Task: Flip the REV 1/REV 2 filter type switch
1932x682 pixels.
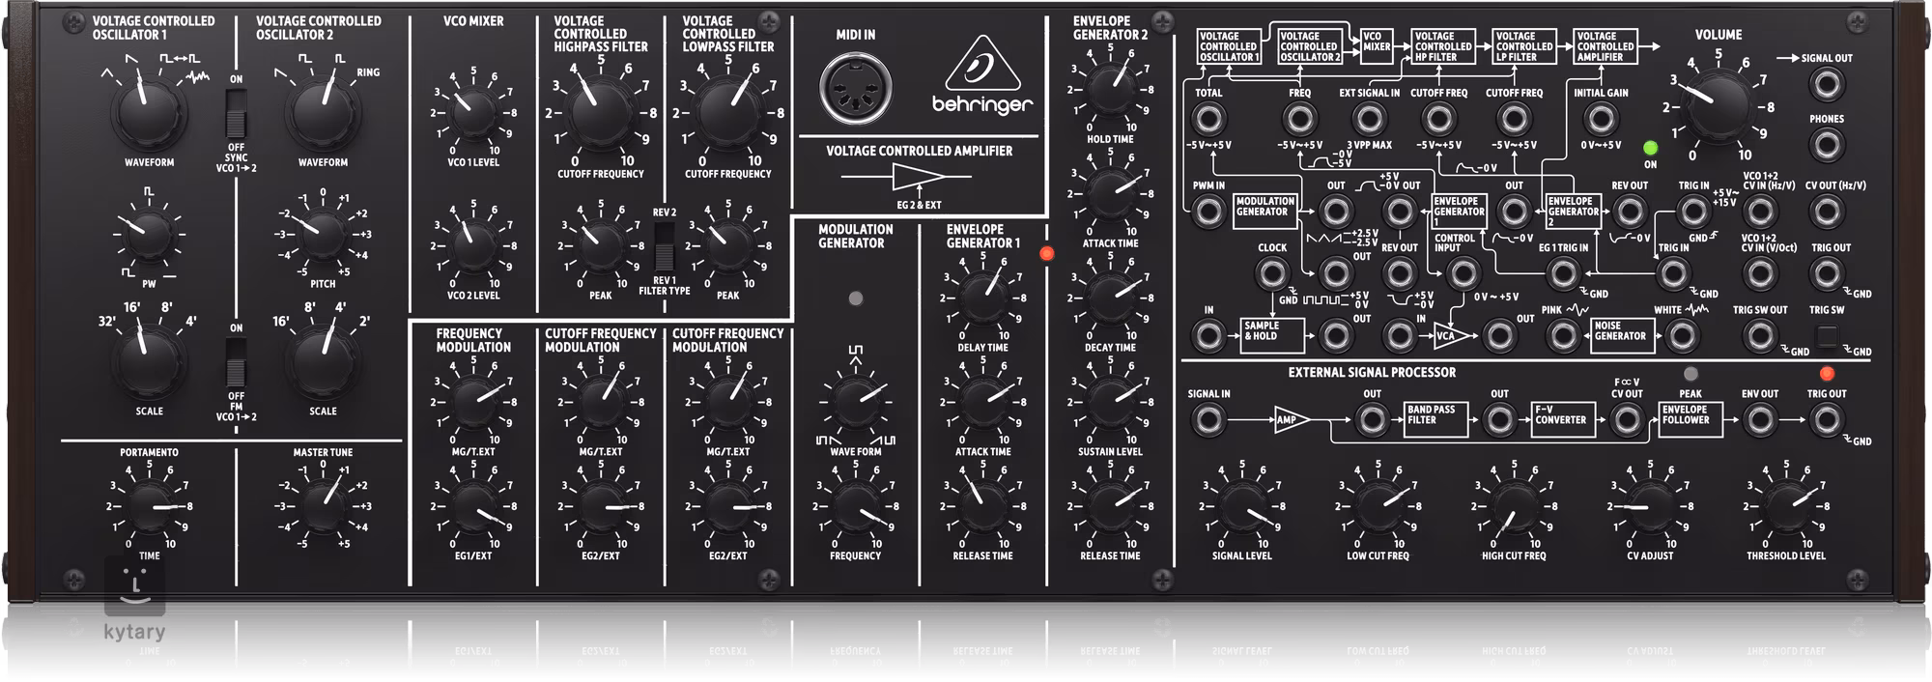Action: (x=664, y=245)
